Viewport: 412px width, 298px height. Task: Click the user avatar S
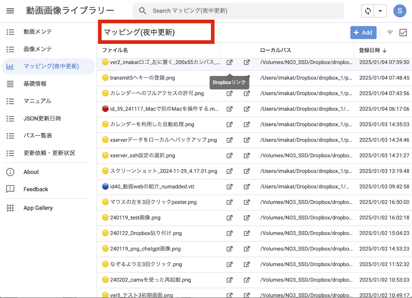point(399,11)
